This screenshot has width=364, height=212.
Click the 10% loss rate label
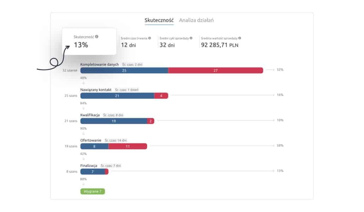pos(280,120)
